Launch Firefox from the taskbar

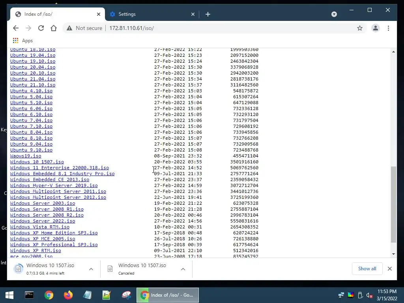point(68,295)
